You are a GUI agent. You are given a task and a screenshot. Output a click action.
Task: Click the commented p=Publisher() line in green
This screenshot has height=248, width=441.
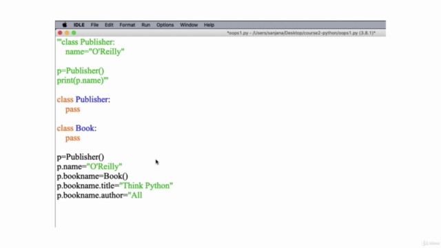tap(81, 71)
